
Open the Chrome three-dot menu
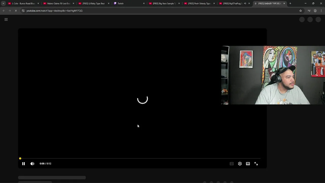tap(321, 11)
